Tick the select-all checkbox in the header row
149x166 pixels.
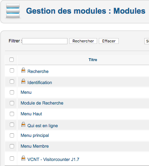click(12, 60)
